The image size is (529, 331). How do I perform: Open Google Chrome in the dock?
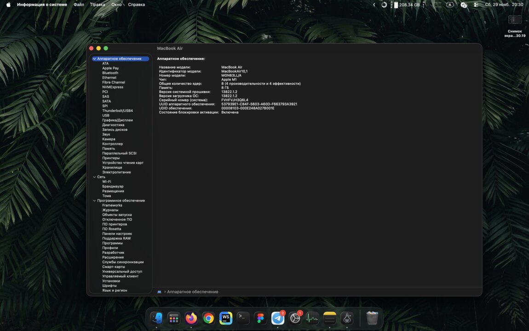[x=208, y=318]
